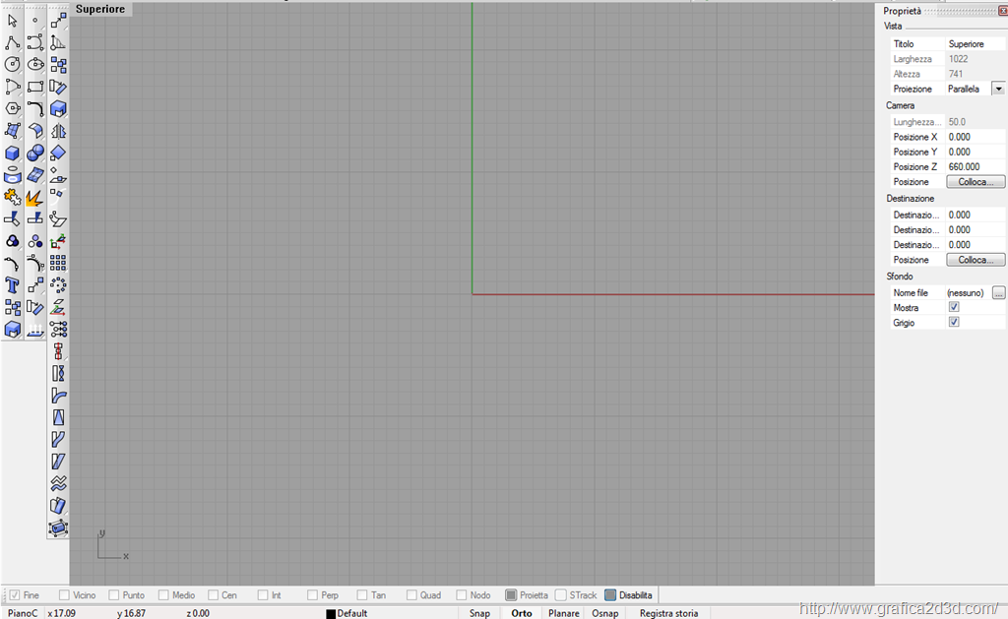Enable the Vicino osnap checkbox
Screen dimensions: 1008x619
click(65, 595)
